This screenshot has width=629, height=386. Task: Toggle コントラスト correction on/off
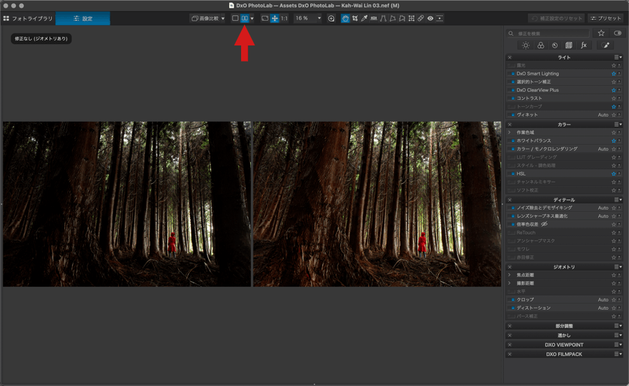pyautogui.click(x=512, y=99)
